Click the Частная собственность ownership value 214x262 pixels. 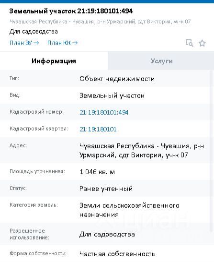[x=117, y=254]
